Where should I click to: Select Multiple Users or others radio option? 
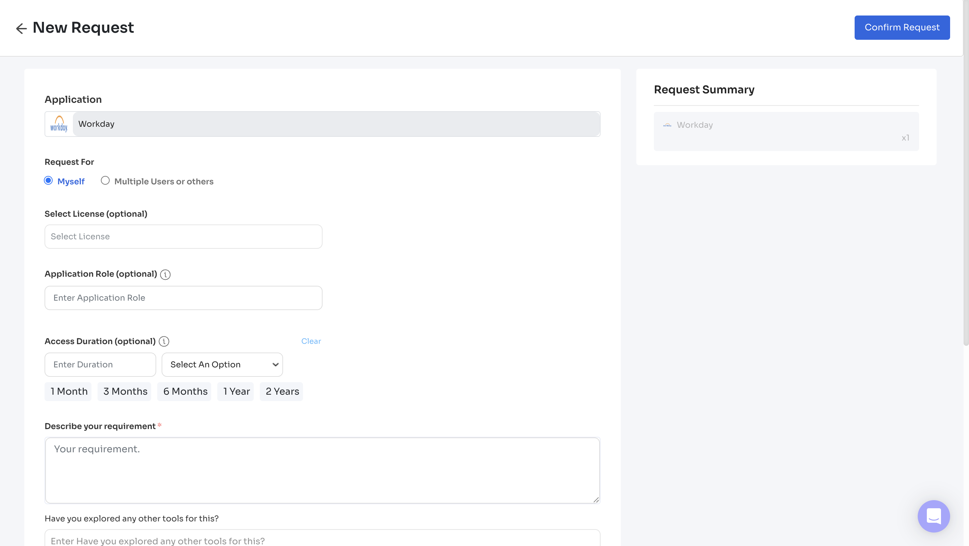105,181
